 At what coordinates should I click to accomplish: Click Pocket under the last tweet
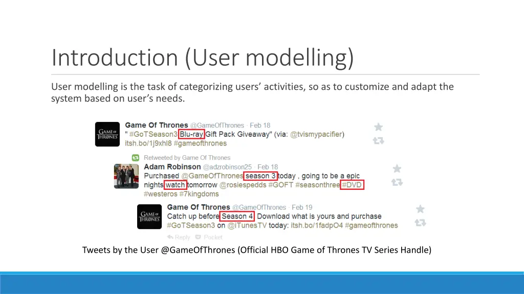[x=209, y=237]
